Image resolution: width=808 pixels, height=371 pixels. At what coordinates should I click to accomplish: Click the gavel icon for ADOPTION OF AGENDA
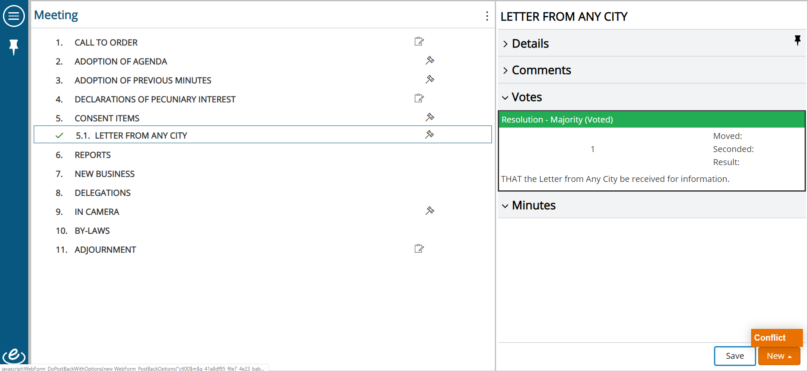coord(430,60)
